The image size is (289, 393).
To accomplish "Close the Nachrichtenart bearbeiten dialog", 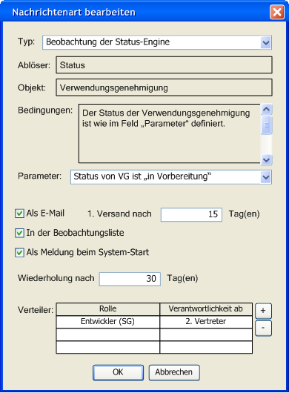I will point(277,12).
